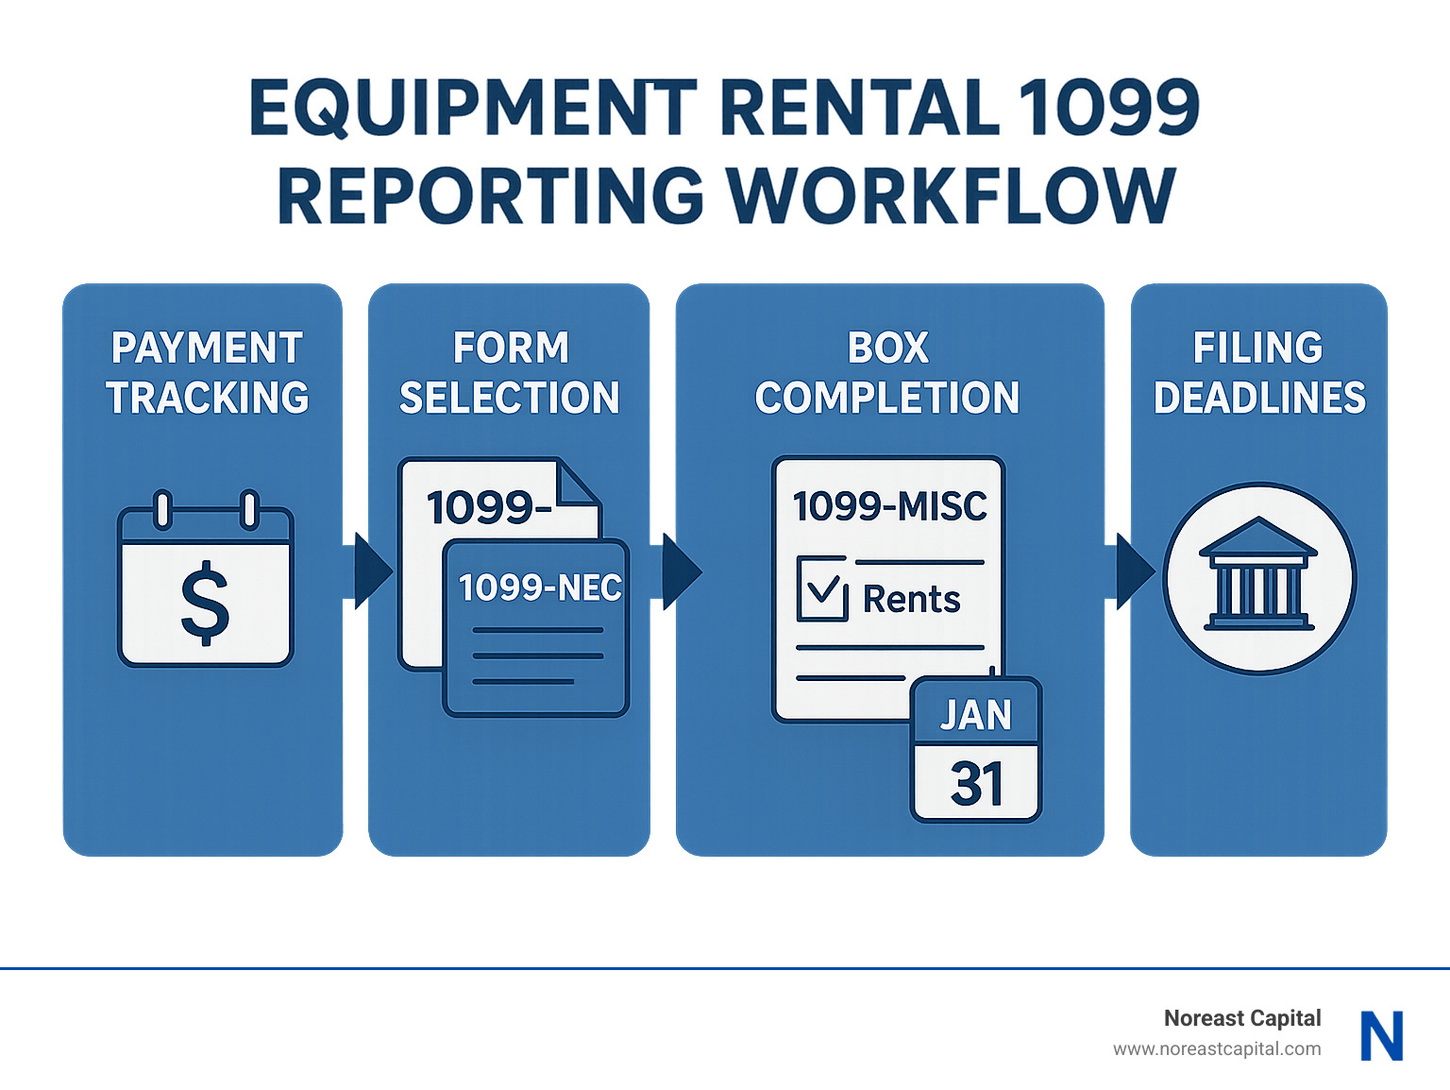1450x1090 pixels.
Task: Switch to the Payment Tracking step
Action: (x=203, y=567)
